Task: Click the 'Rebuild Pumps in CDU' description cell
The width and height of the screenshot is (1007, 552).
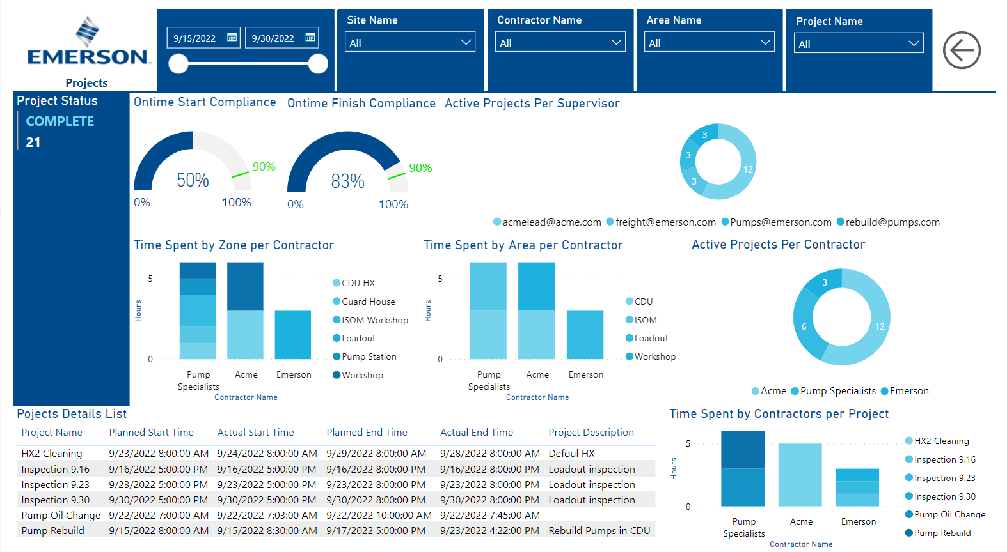Action: 599,530
